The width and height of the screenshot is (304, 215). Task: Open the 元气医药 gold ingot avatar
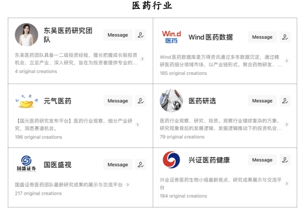27,101
